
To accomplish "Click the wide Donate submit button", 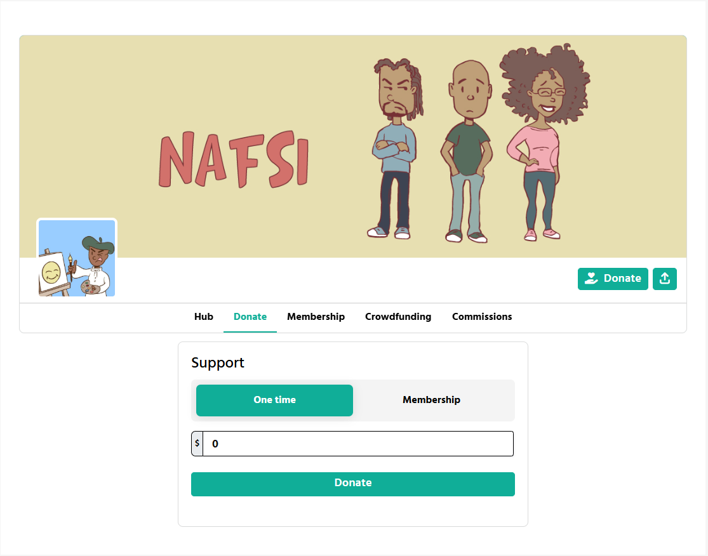I will [352, 484].
